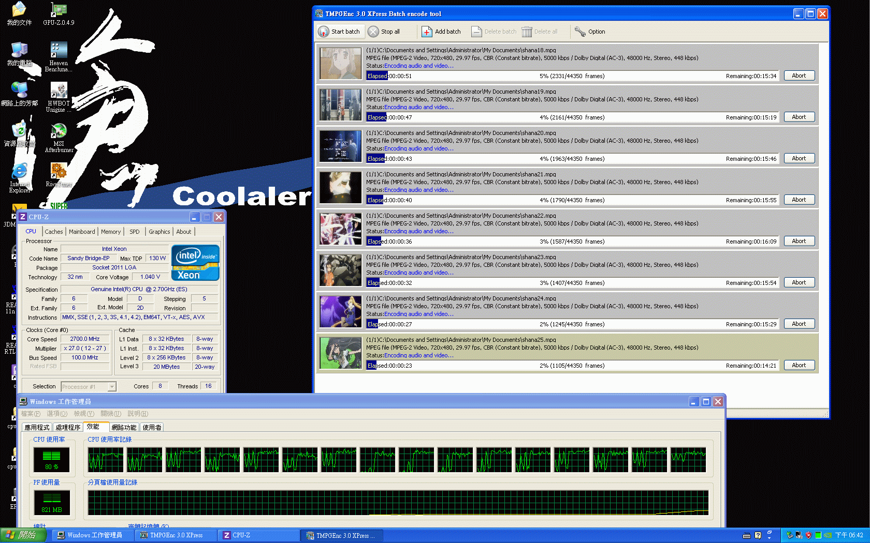The height and width of the screenshot is (543, 870).
Task: Click the Add batch icon
Action: 427,32
